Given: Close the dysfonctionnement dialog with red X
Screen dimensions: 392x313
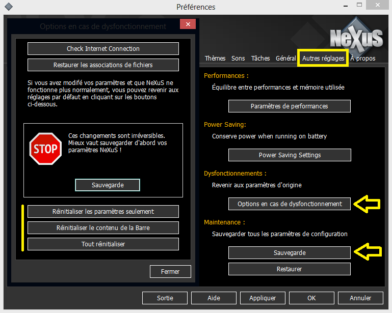Looking at the screenshot, I should [x=188, y=24].
